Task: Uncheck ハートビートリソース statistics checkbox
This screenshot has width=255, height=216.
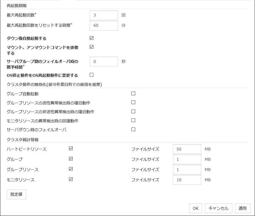Action: click(x=71, y=149)
